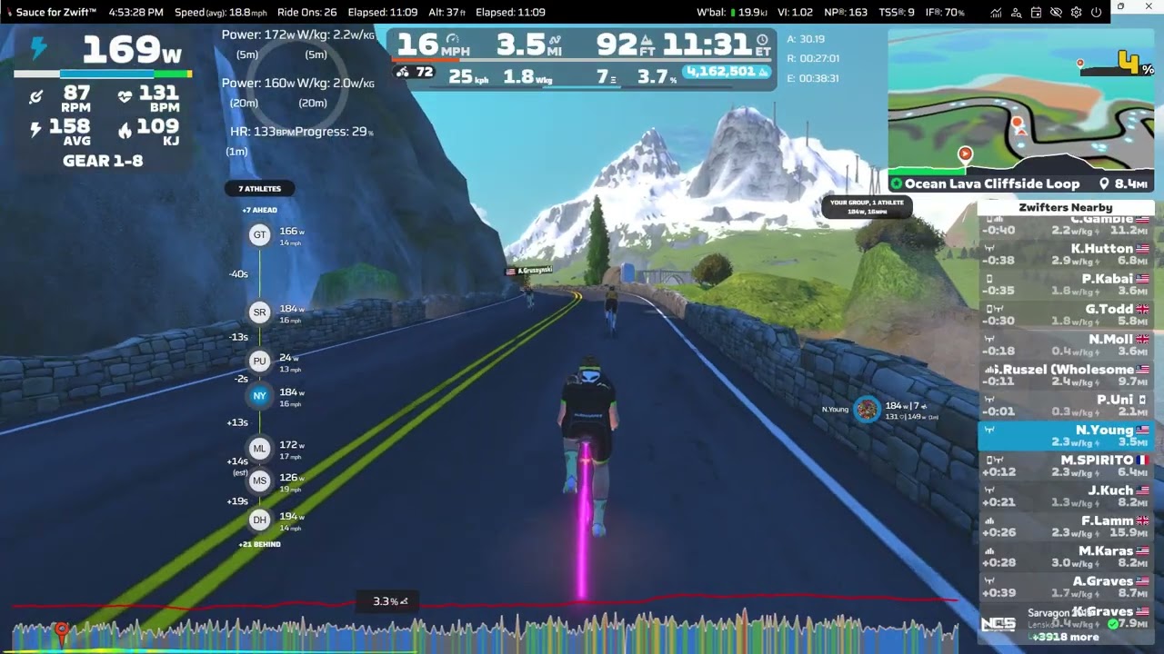Select K.Hutton in Zwifters Nearby list

(1066, 254)
